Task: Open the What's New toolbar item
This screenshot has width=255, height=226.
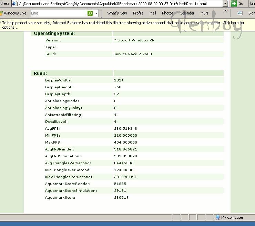Action: [117, 13]
